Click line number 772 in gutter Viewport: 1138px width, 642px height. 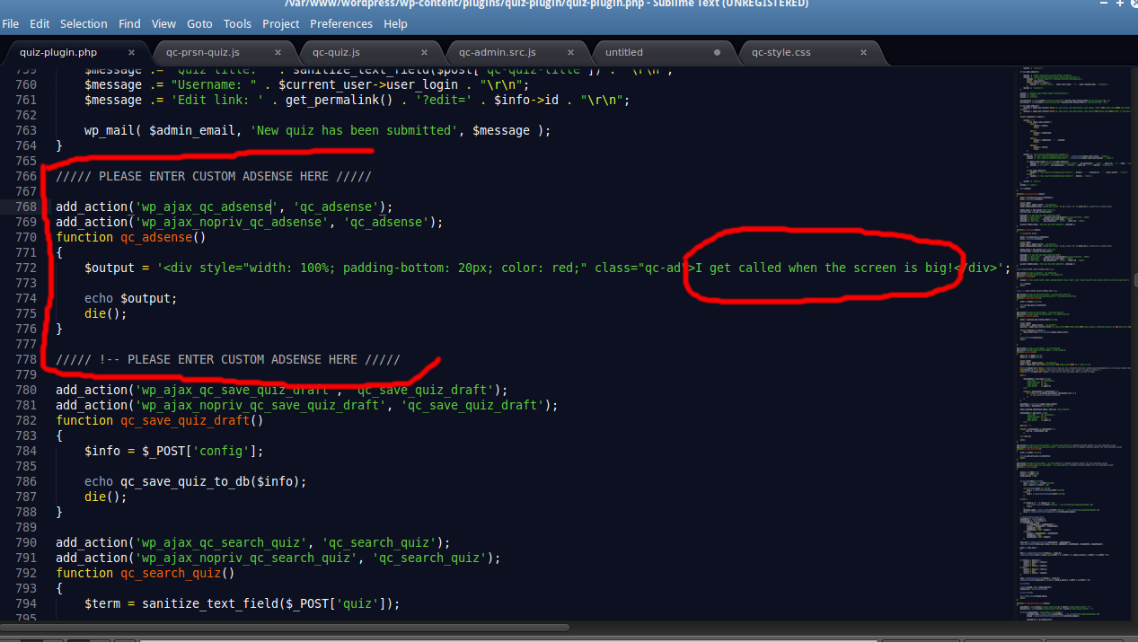pos(25,268)
